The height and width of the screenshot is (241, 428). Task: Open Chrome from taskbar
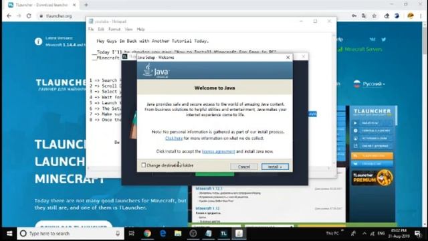click(x=147, y=234)
